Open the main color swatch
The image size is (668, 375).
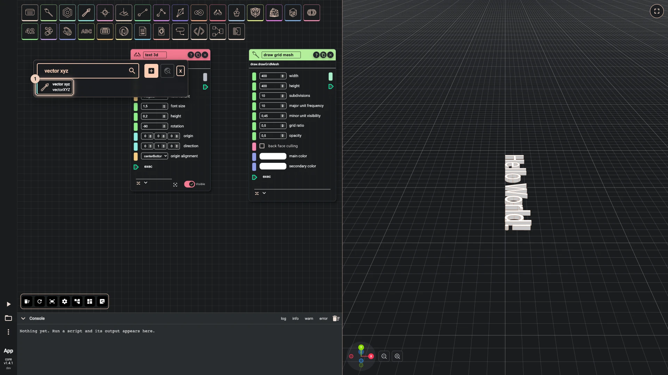[x=273, y=156]
